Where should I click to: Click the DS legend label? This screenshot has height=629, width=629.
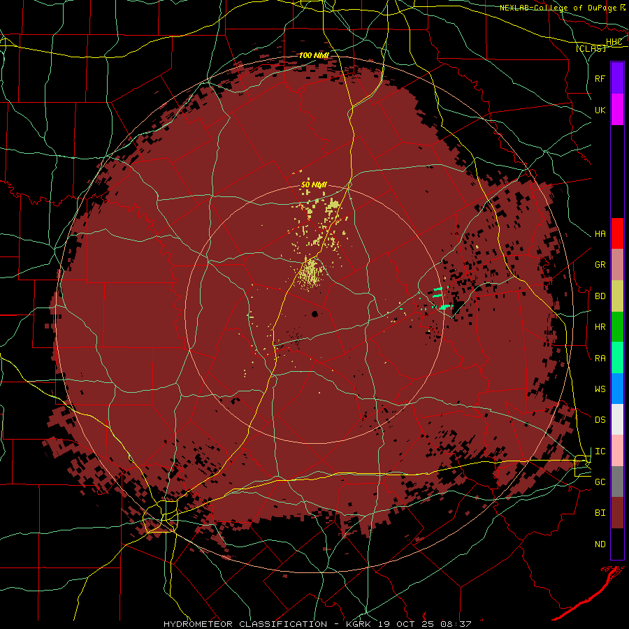[x=600, y=420]
